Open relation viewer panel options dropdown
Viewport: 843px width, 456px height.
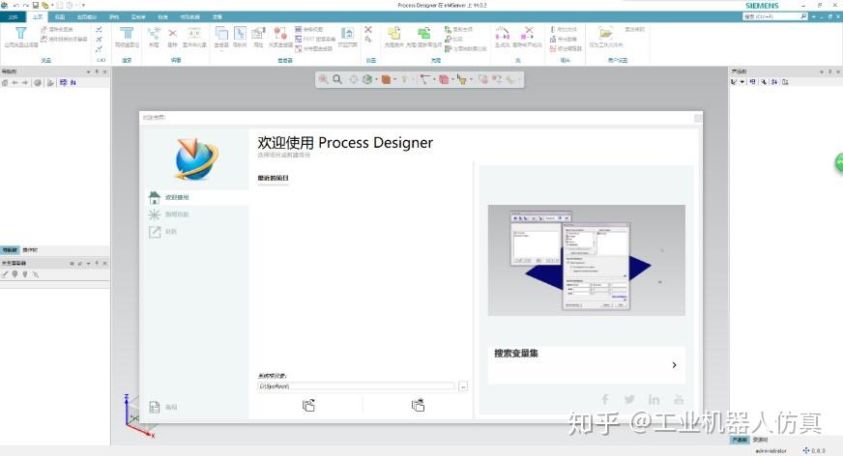(89, 263)
